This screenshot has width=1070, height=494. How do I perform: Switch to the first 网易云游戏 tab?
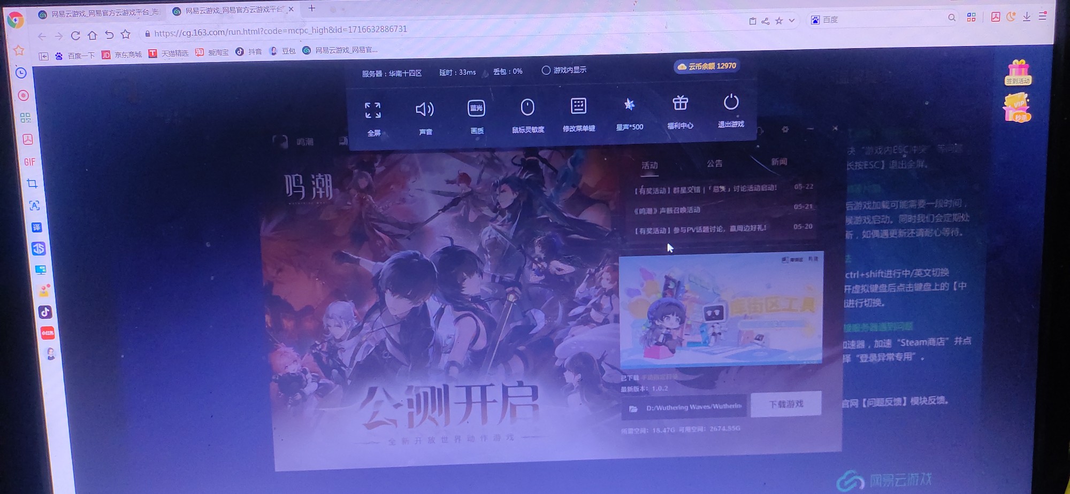click(99, 13)
